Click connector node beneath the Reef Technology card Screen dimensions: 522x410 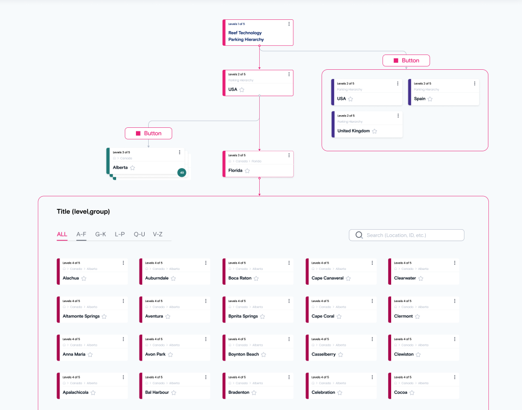coord(259,46)
